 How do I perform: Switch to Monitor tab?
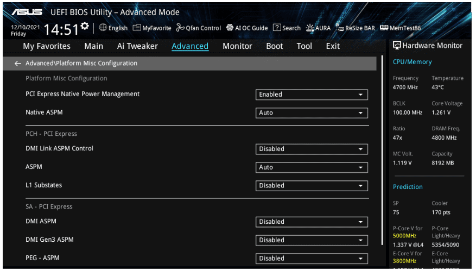coord(237,46)
